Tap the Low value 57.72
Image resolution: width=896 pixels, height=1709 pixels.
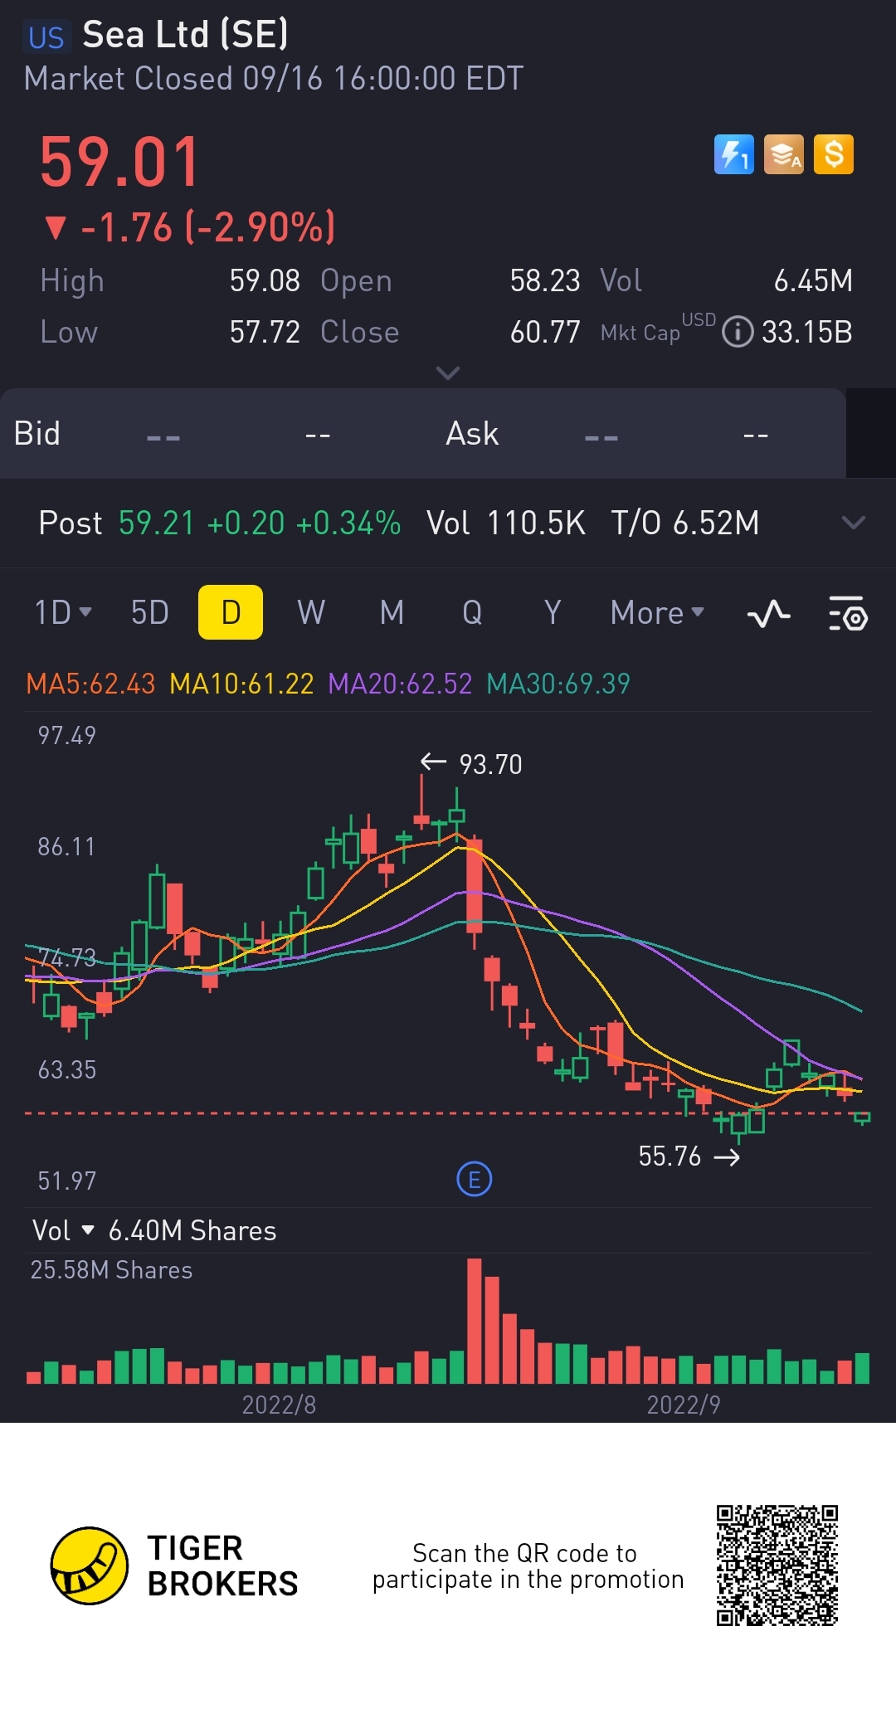(265, 332)
